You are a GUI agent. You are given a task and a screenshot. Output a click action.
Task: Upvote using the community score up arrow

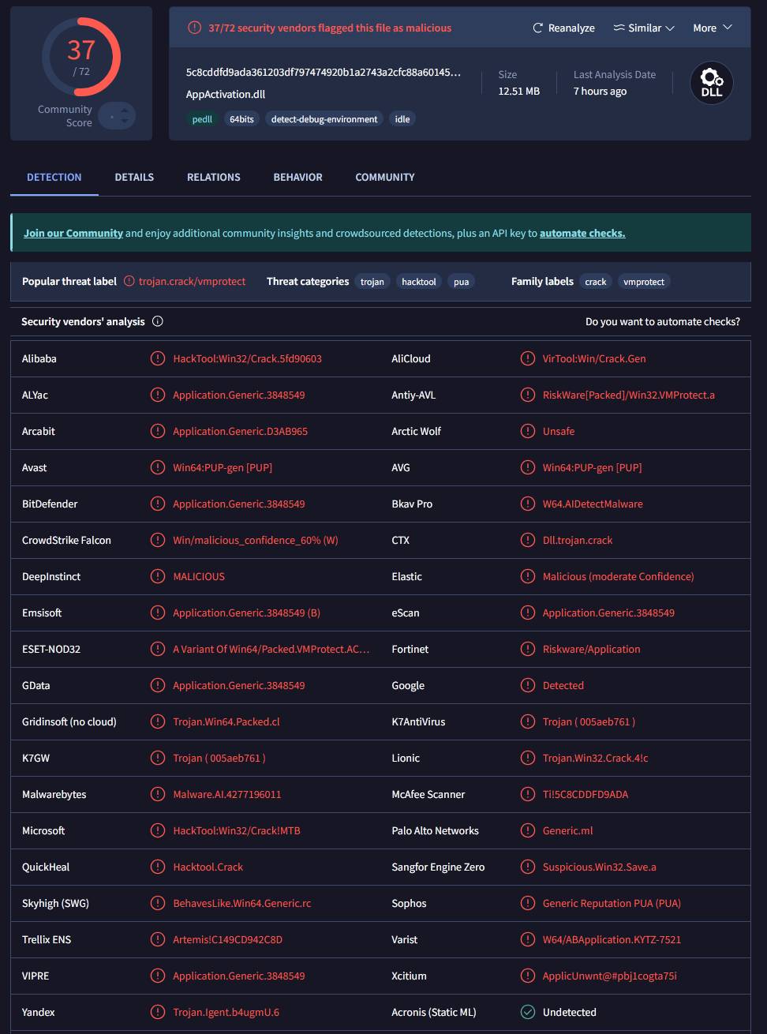[x=124, y=111]
